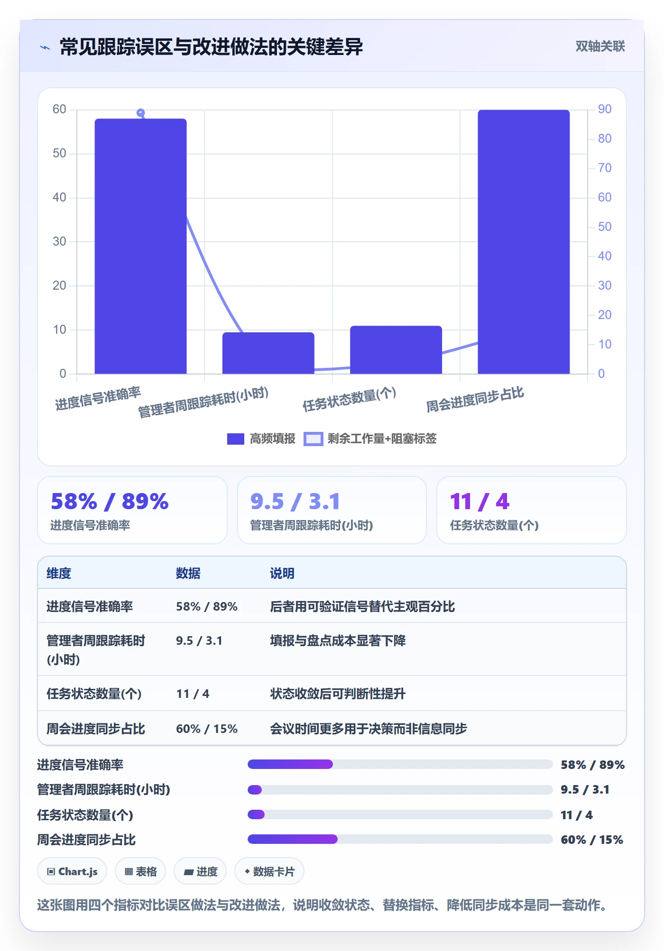Click the 9.5 / 3.1 table cell

pos(199,640)
